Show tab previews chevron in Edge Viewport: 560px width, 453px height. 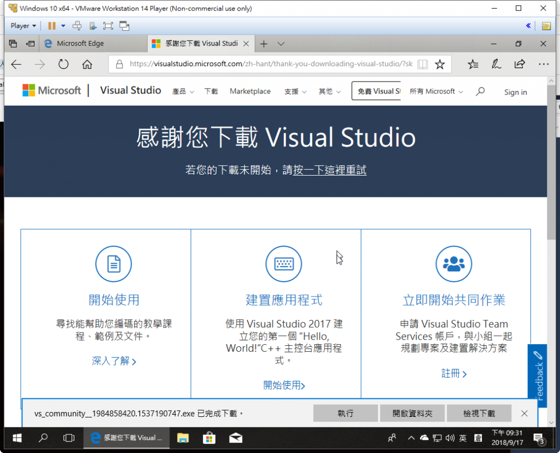click(281, 44)
